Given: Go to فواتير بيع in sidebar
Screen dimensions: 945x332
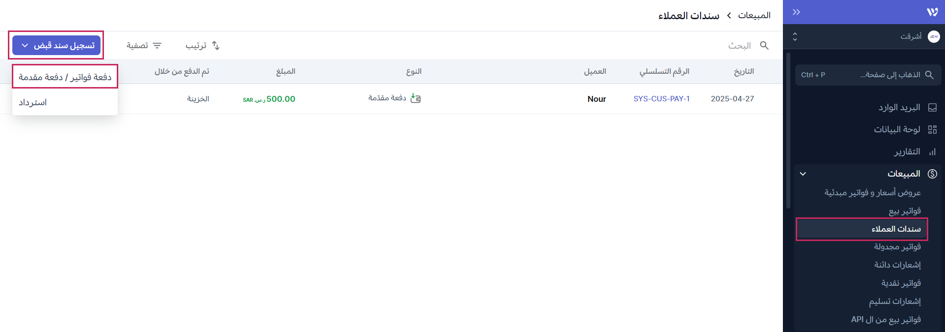Looking at the screenshot, I should [904, 211].
